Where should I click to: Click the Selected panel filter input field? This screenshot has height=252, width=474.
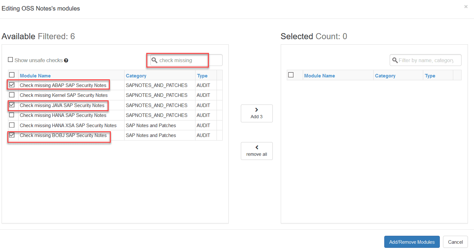pos(428,60)
